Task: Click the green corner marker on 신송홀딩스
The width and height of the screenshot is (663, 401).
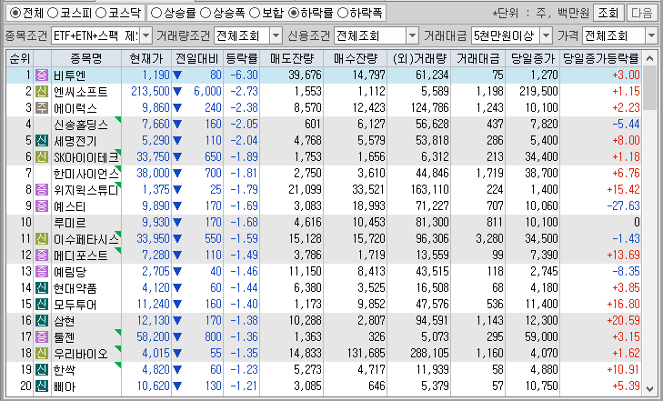Action: point(118,120)
